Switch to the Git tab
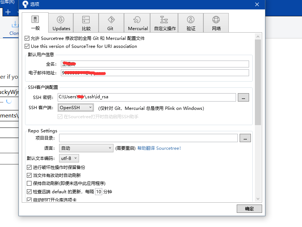 (x=111, y=23)
